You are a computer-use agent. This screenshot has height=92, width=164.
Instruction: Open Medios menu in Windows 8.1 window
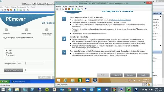click(x=71, y=6)
